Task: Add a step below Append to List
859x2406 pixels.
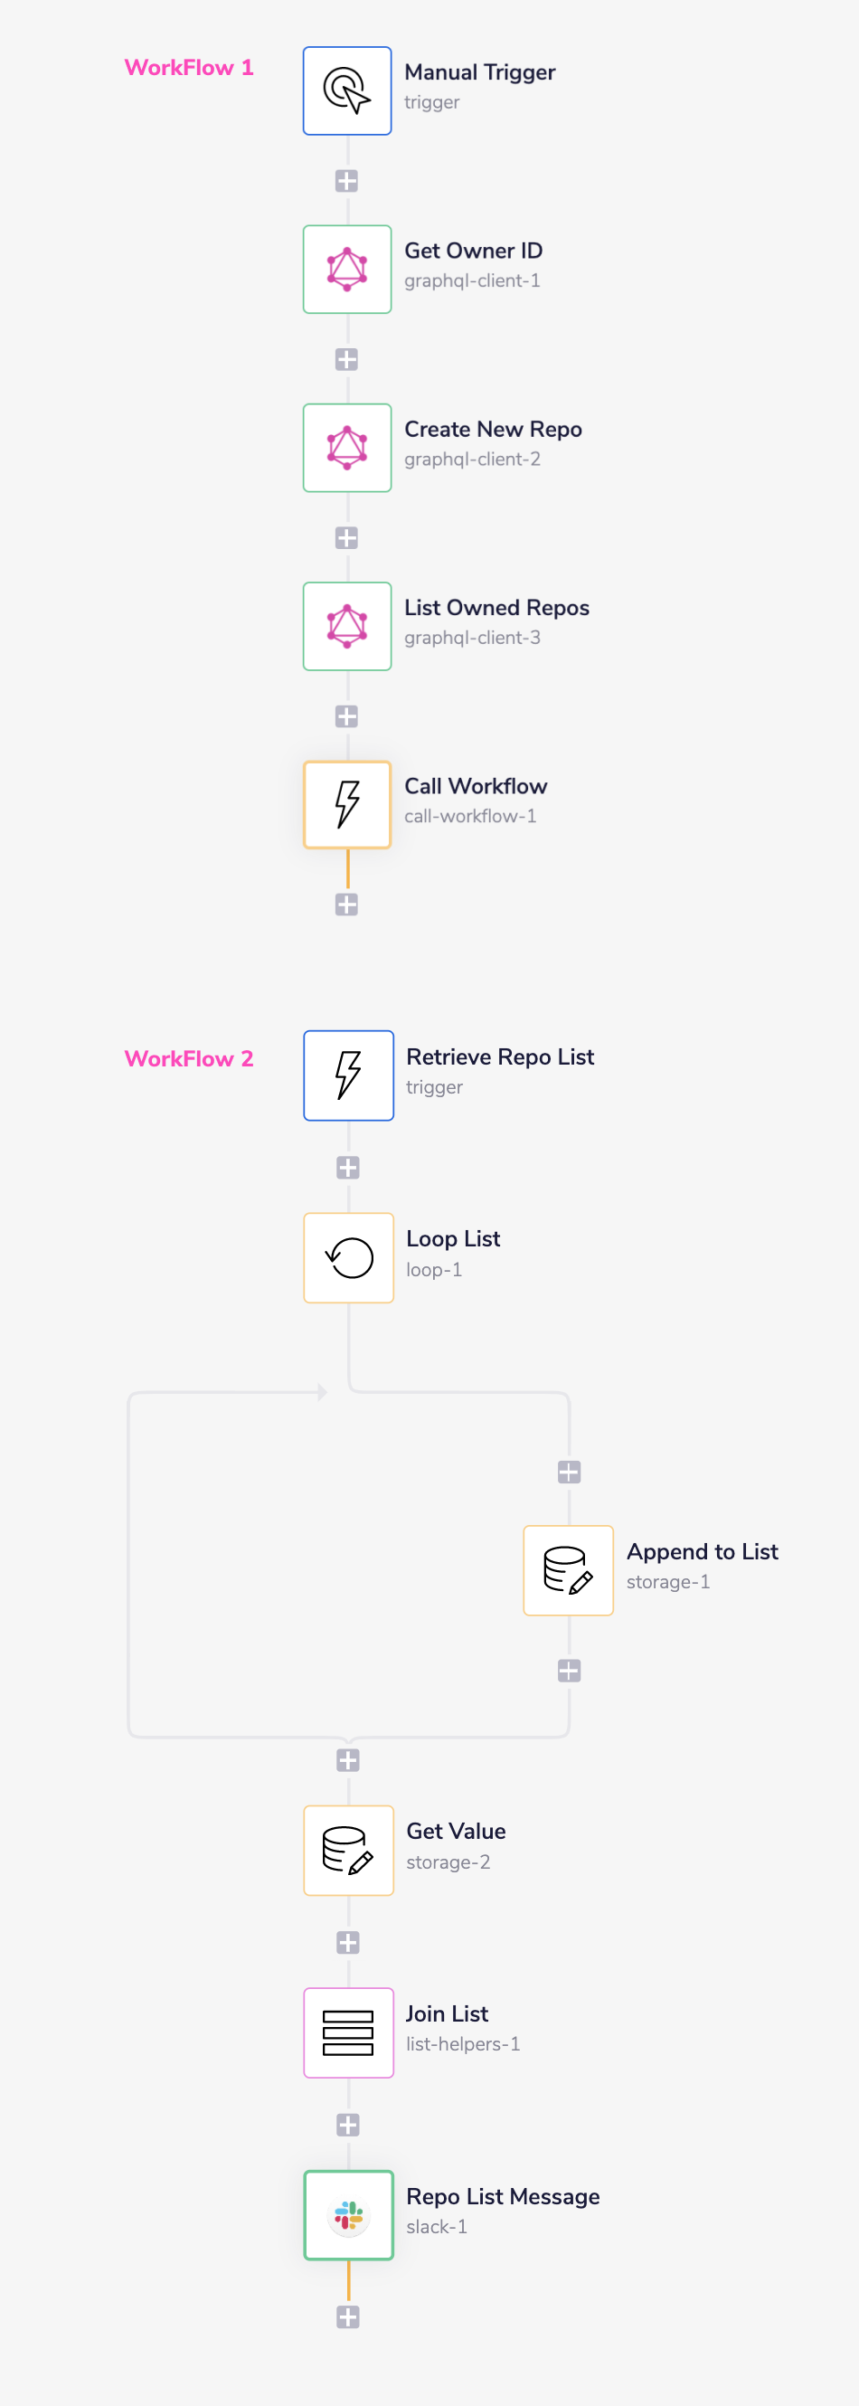Action: point(568,1671)
